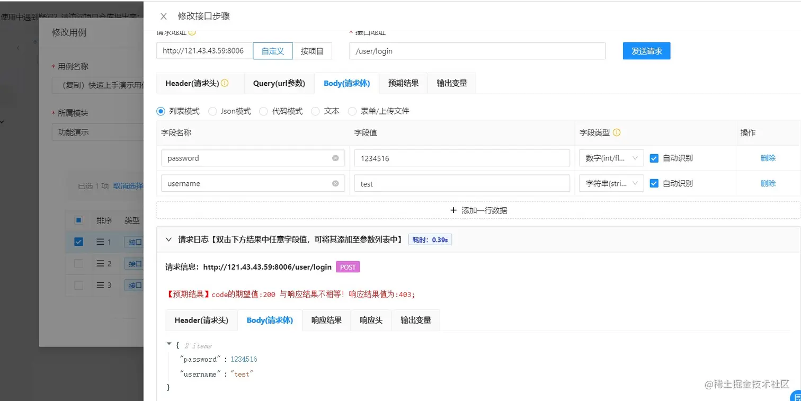This screenshot has width=801, height=401.
Task: Select the 代码模式 radio option
Action: [263, 111]
